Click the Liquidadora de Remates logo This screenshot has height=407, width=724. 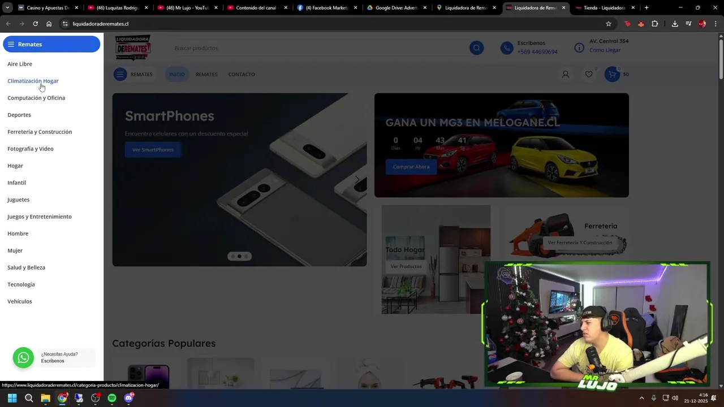click(x=133, y=48)
